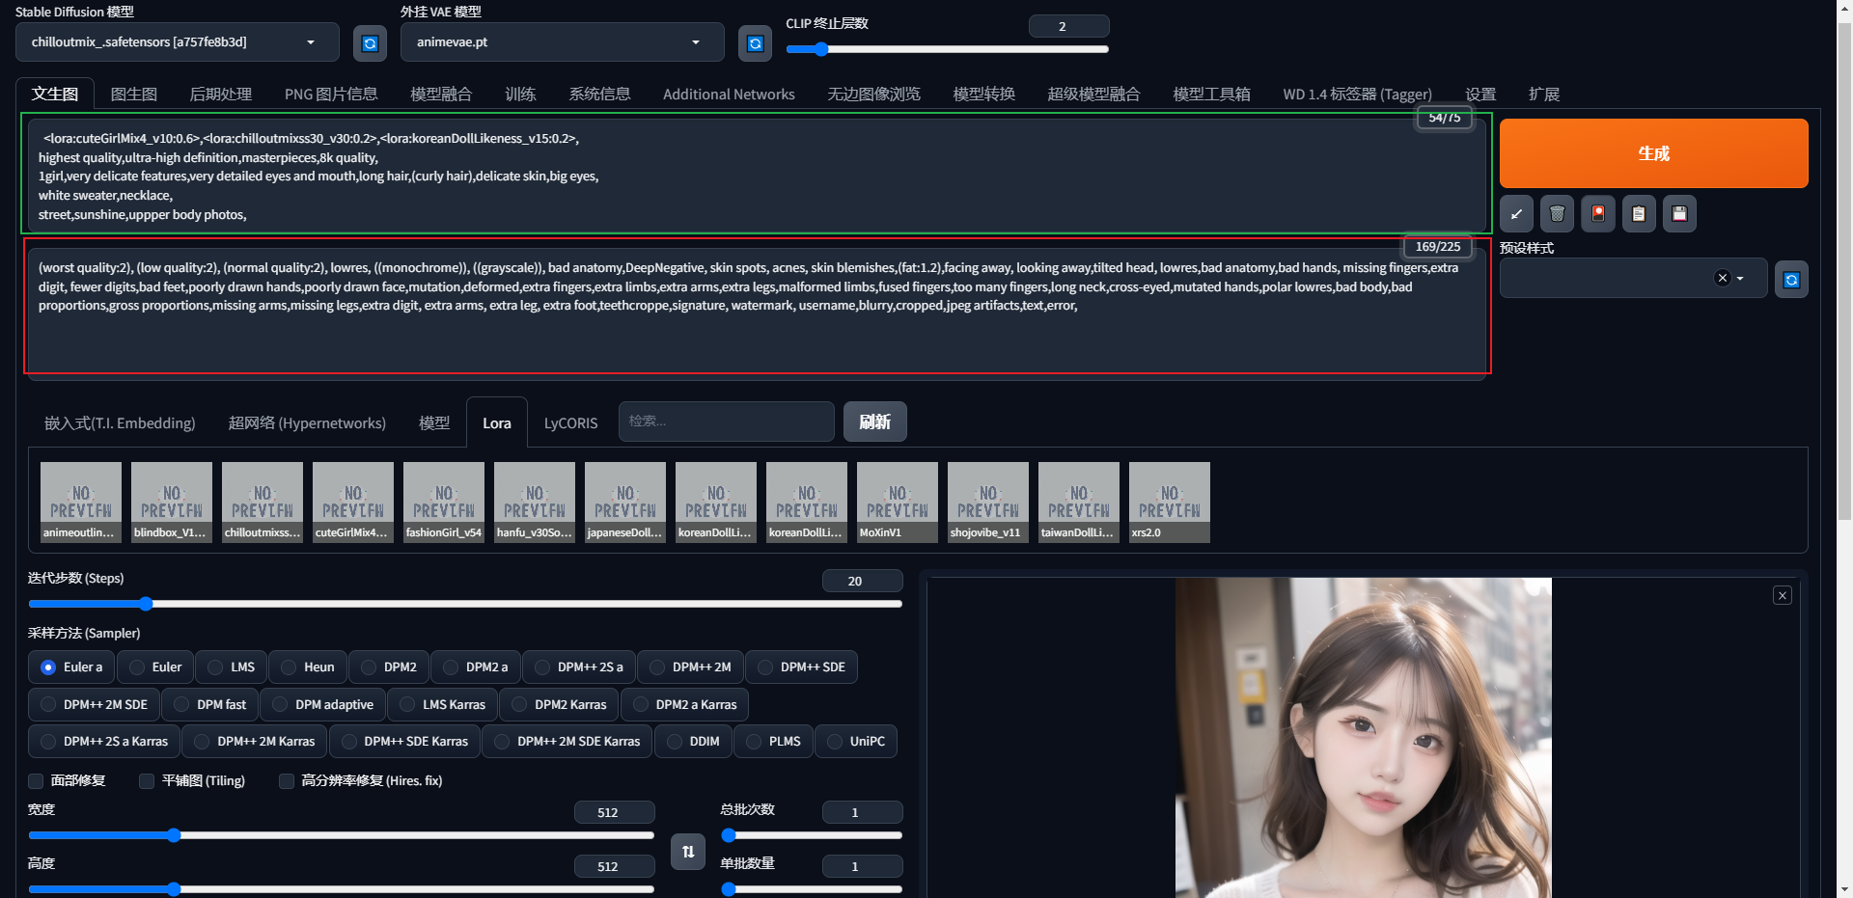Enable the 面部修复 face restore checkbox
Screen dimensions: 1853x898
click(x=36, y=781)
